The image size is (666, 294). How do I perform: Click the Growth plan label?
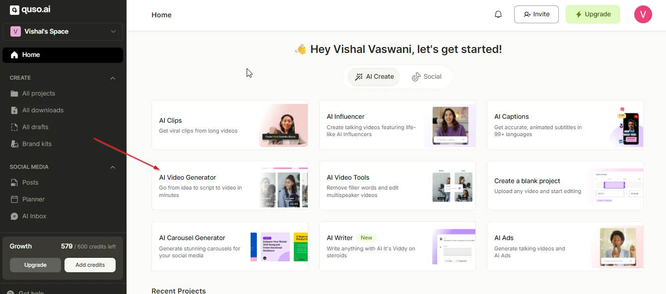click(21, 246)
